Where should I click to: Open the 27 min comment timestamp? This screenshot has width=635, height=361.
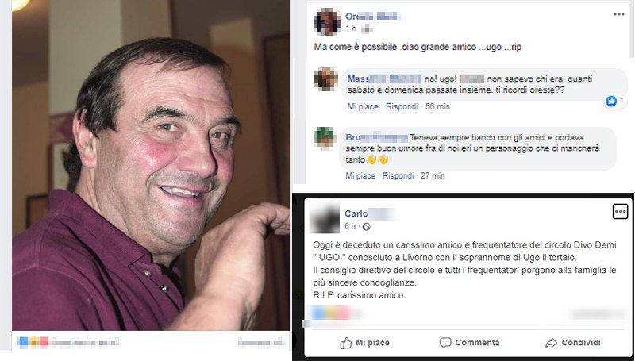(433, 175)
